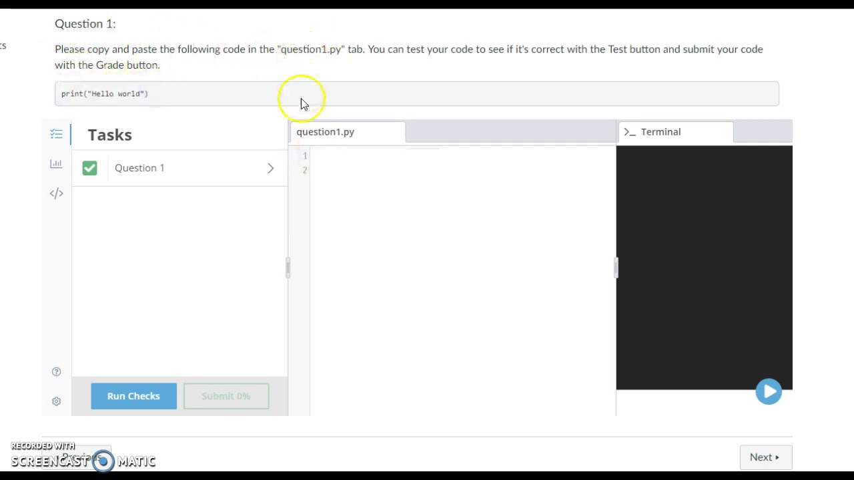Click the help question mark icon
This screenshot has height=480, width=854.
tap(56, 372)
